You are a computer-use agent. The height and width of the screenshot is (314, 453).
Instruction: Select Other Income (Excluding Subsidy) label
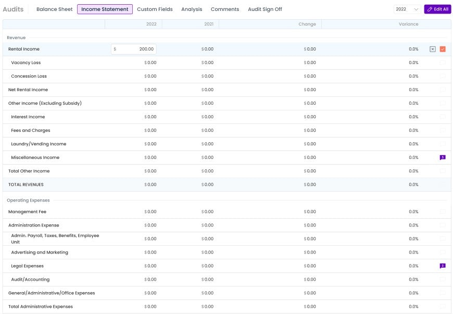pyautogui.click(x=45, y=104)
